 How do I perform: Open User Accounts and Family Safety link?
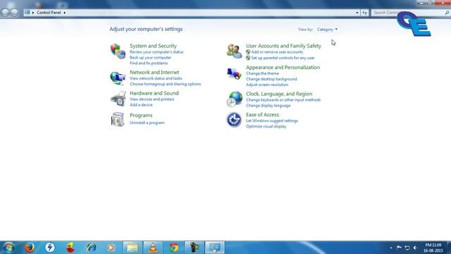pyautogui.click(x=283, y=46)
